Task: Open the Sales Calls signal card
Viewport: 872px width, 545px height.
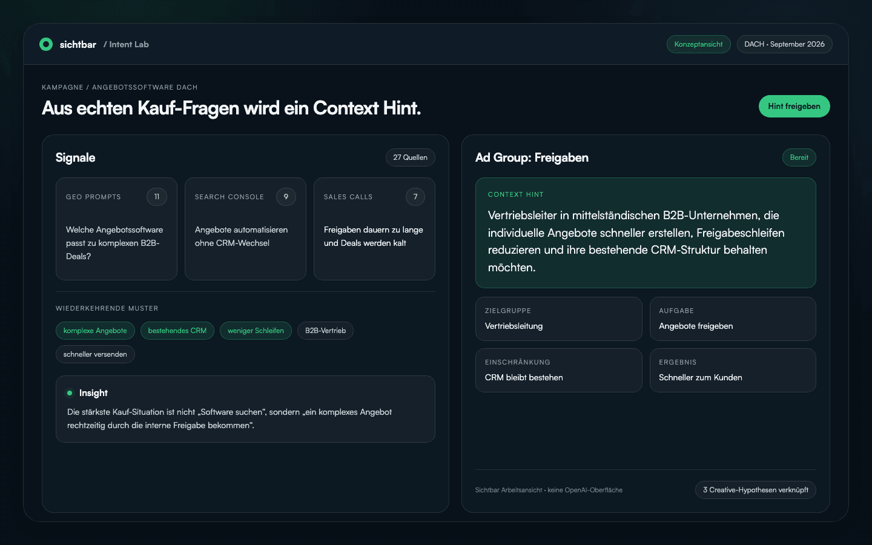Action: click(x=374, y=229)
